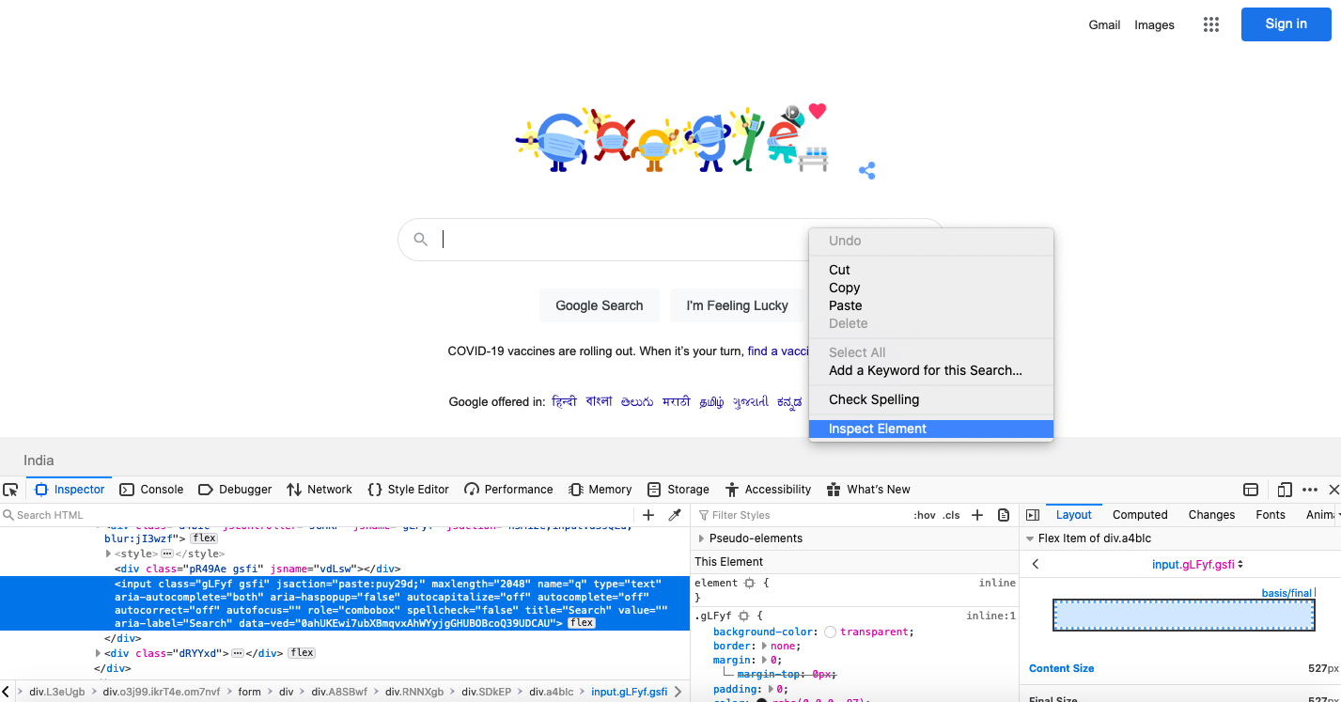Screen dimensions: 1341x702
Task: Choose Inspect Element from the context menu
Action: tap(876, 429)
